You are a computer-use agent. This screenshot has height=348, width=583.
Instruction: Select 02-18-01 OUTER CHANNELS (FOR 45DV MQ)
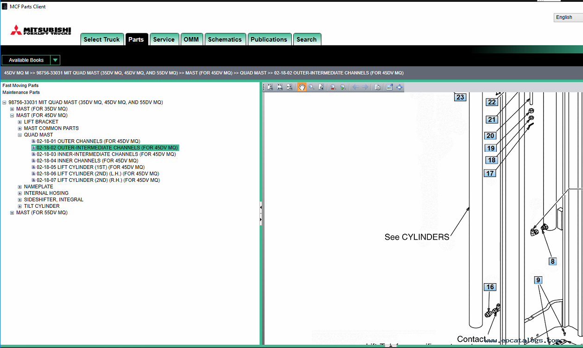tap(89, 141)
